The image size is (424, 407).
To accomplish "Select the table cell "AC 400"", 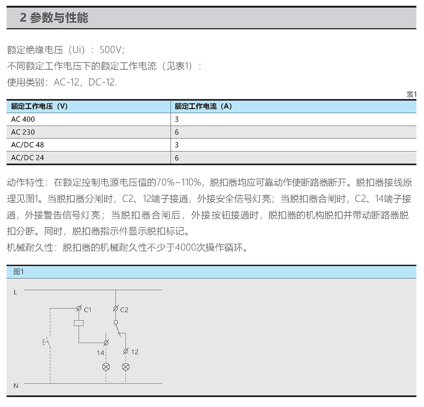I will pos(23,120).
